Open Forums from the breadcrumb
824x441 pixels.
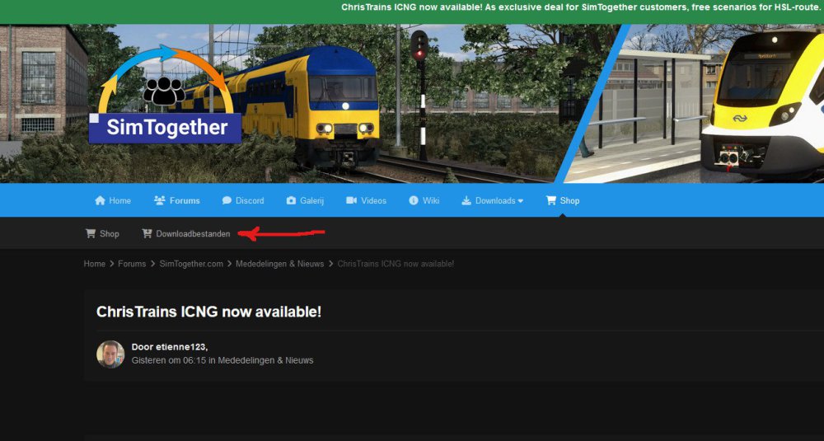pyautogui.click(x=132, y=264)
